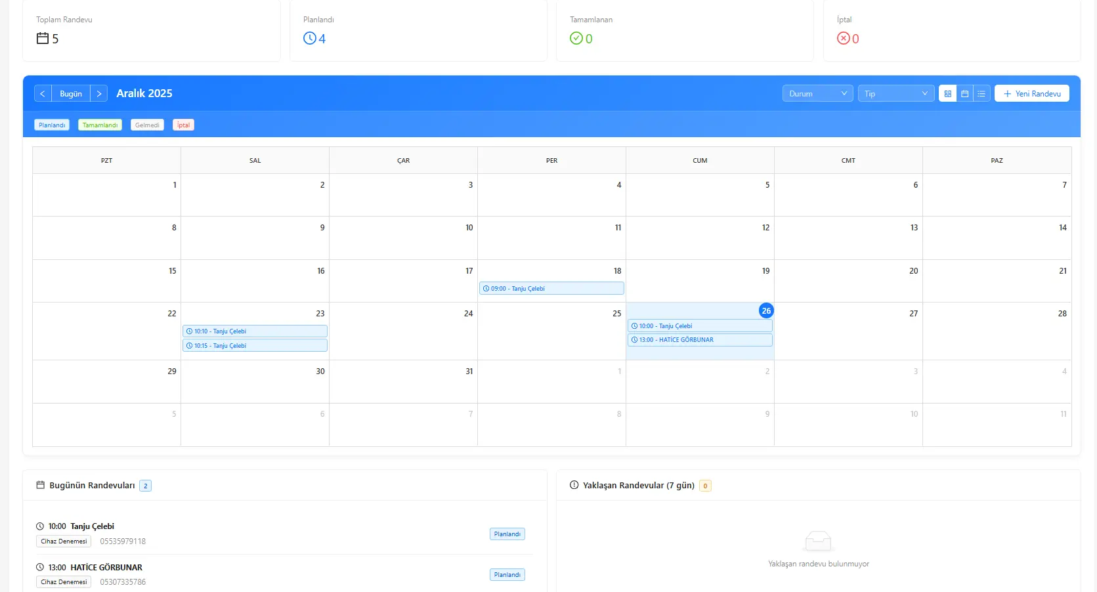Open the Durum filter dropdown

tap(817, 94)
